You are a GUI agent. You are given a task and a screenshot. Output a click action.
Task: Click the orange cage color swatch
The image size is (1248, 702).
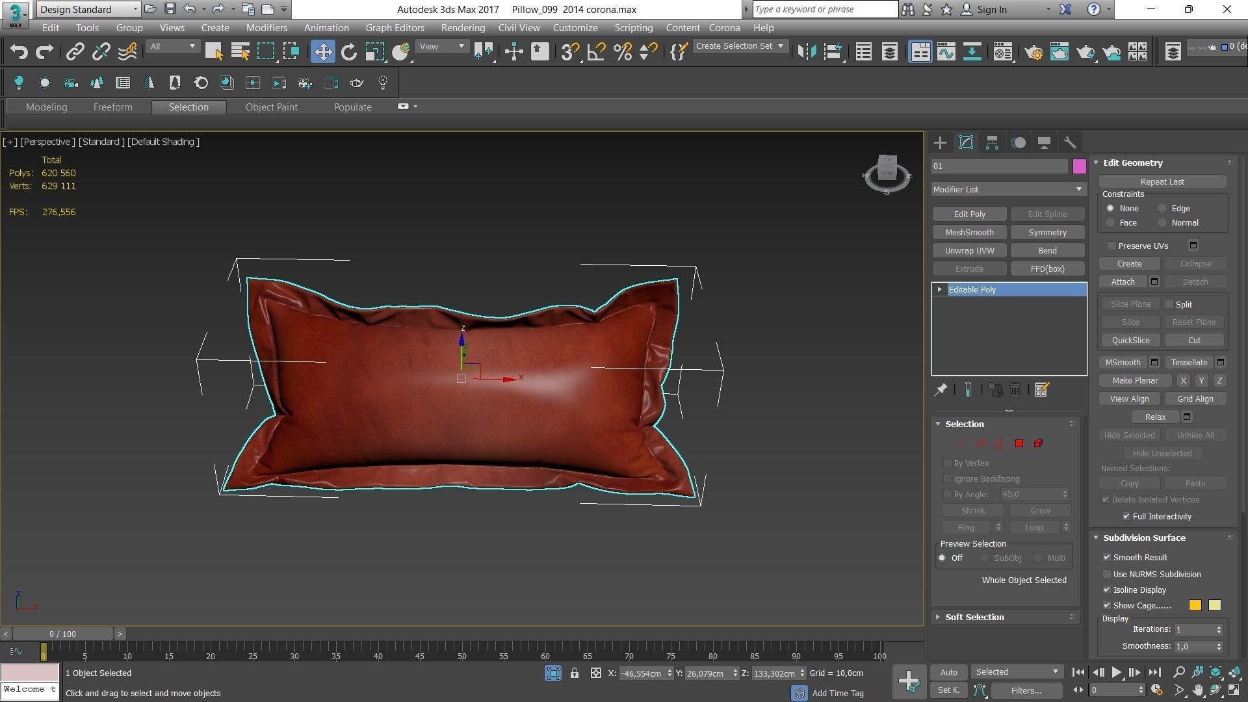(x=1195, y=606)
